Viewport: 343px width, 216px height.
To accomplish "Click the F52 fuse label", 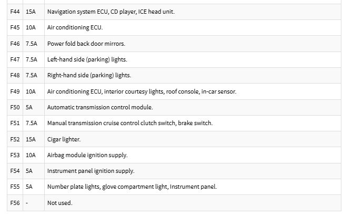I will [15, 139].
